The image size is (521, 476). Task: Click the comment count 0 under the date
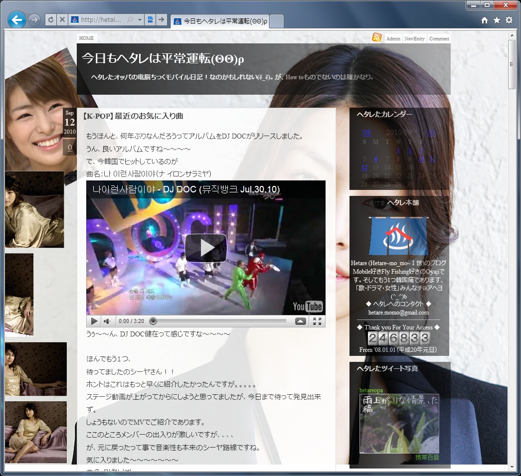tap(70, 147)
